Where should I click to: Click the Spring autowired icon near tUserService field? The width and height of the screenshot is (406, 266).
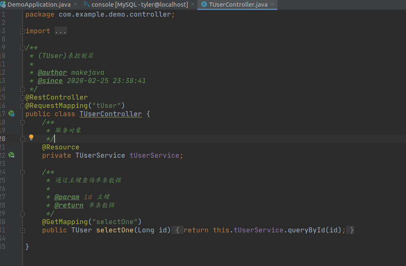click(x=11, y=155)
